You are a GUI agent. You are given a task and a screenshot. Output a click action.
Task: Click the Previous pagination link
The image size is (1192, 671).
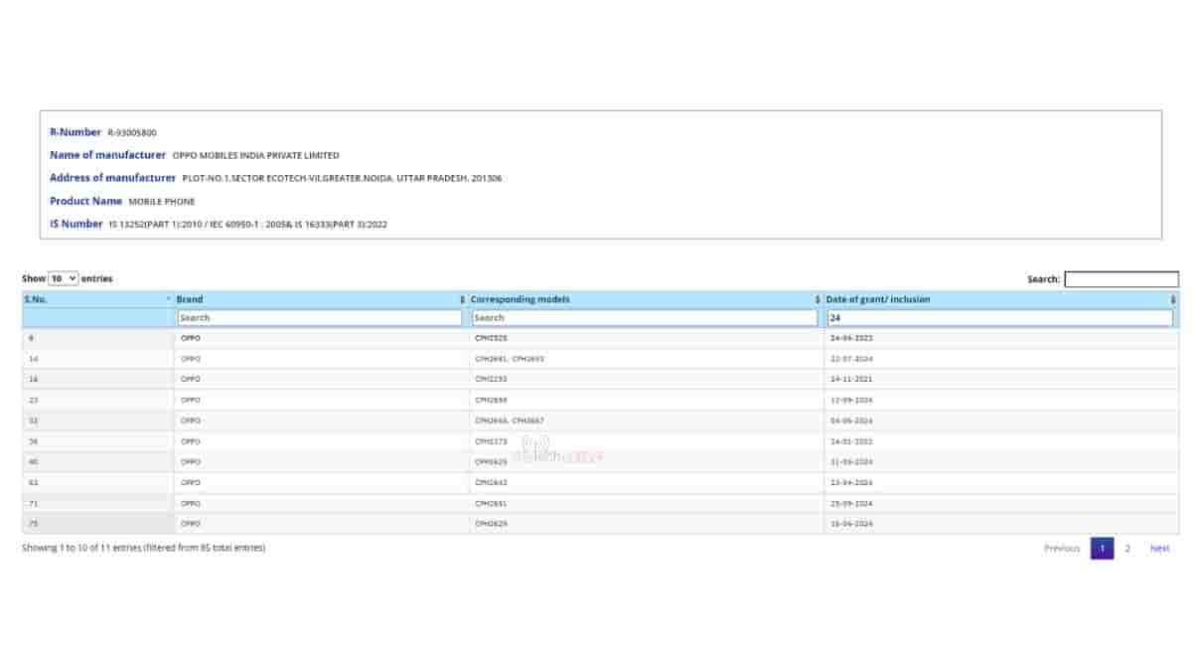pos(1062,549)
